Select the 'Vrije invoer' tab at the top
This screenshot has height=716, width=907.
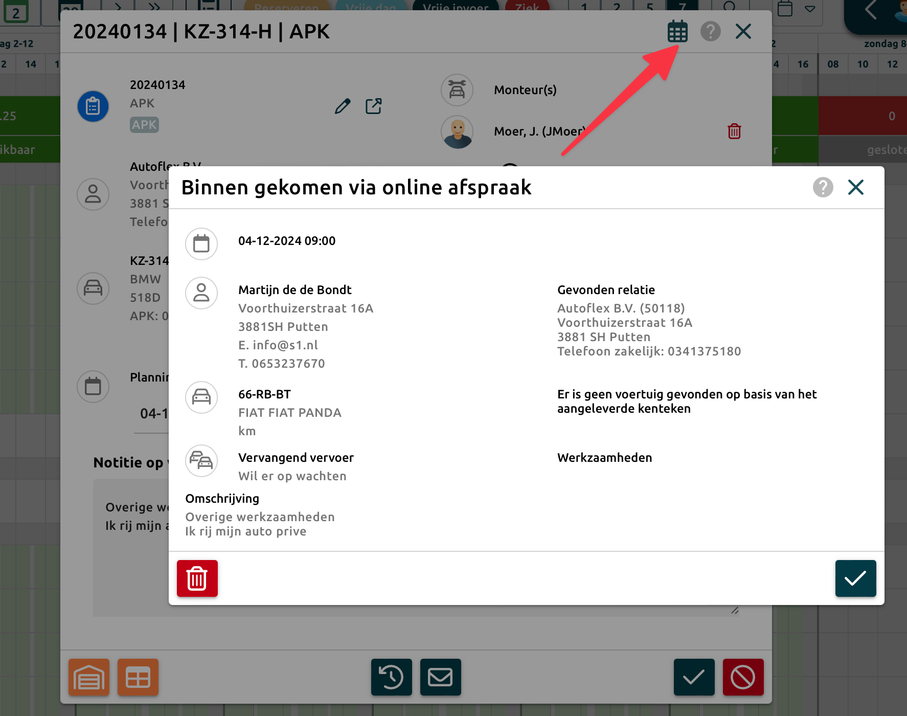click(x=455, y=7)
